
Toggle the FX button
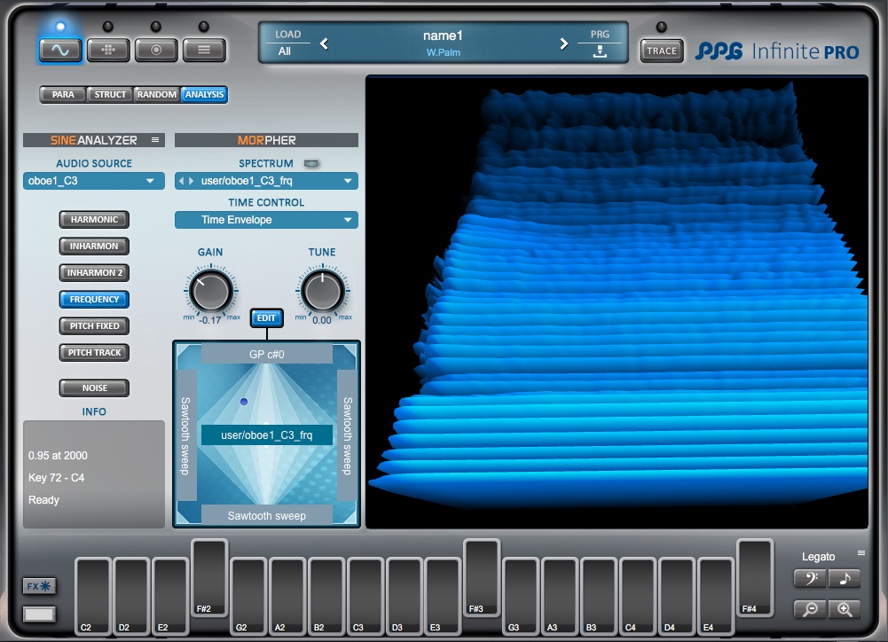pyautogui.click(x=40, y=586)
